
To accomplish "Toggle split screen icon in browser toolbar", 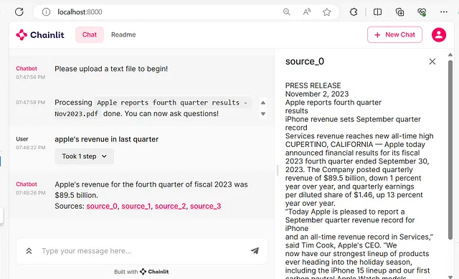I will click(378, 12).
